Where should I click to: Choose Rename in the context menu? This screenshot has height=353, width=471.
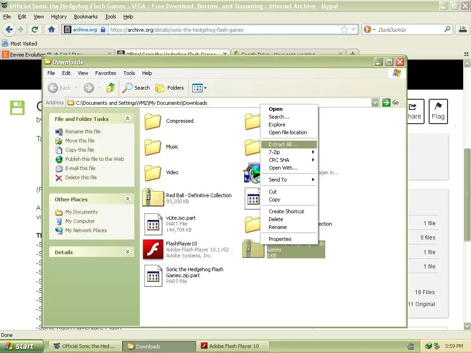[x=289, y=227]
